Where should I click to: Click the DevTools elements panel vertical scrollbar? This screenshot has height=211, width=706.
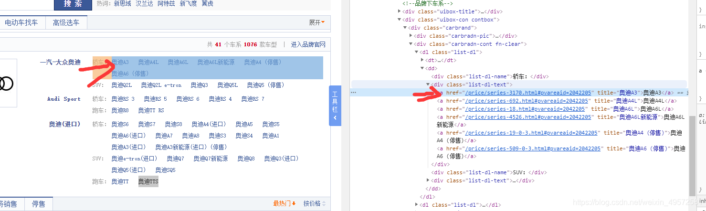tap(692, 155)
